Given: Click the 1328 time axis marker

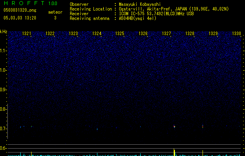Looking at the screenshot, I should click(190, 34).
